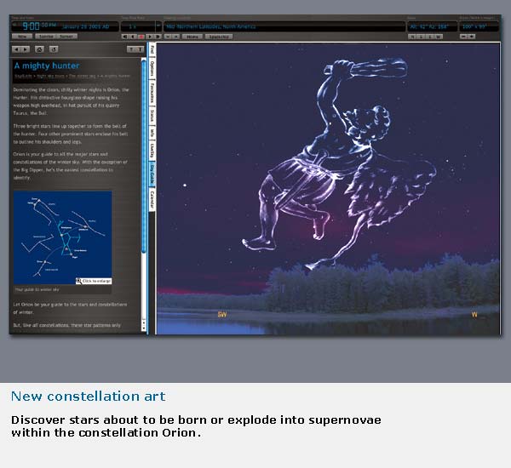Open the LiveSky side tab
511x468 pixels.
(152, 151)
